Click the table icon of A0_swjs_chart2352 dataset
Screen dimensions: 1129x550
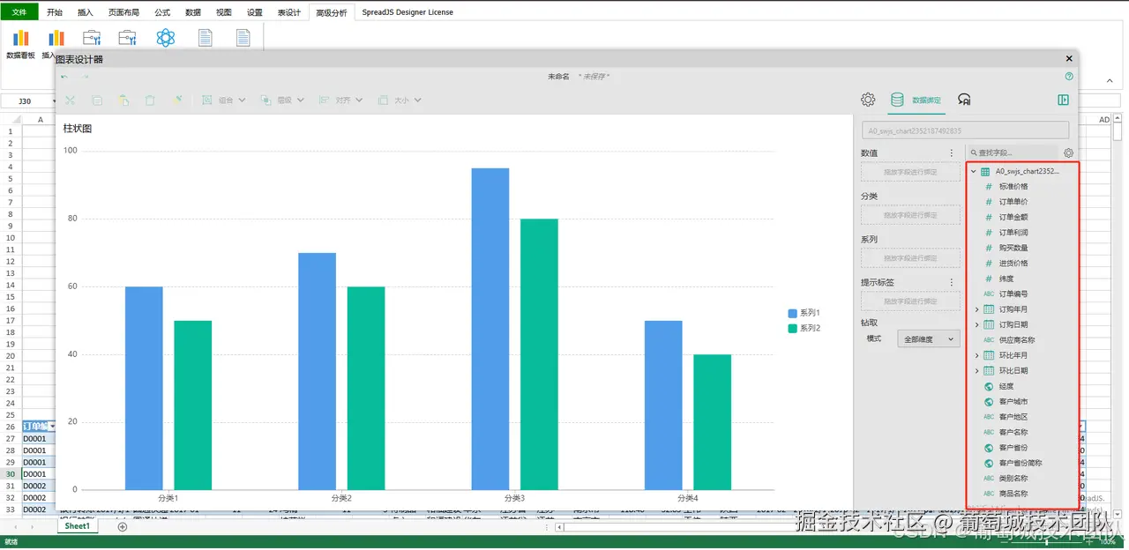coord(985,172)
